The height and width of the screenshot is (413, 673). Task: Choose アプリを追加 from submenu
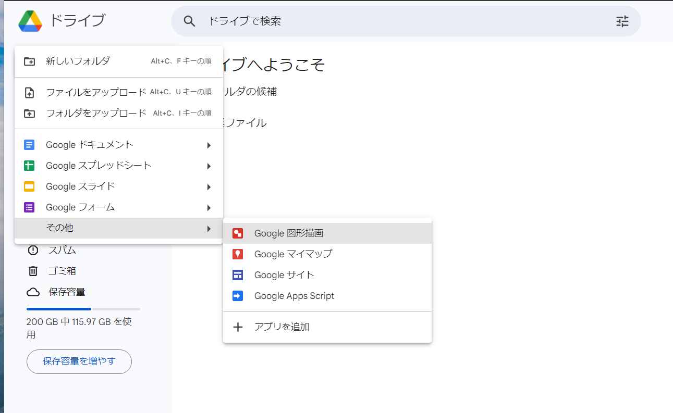click(x=327, y=327)
